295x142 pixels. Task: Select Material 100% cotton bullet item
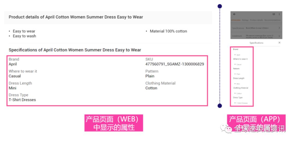[168, 31]
